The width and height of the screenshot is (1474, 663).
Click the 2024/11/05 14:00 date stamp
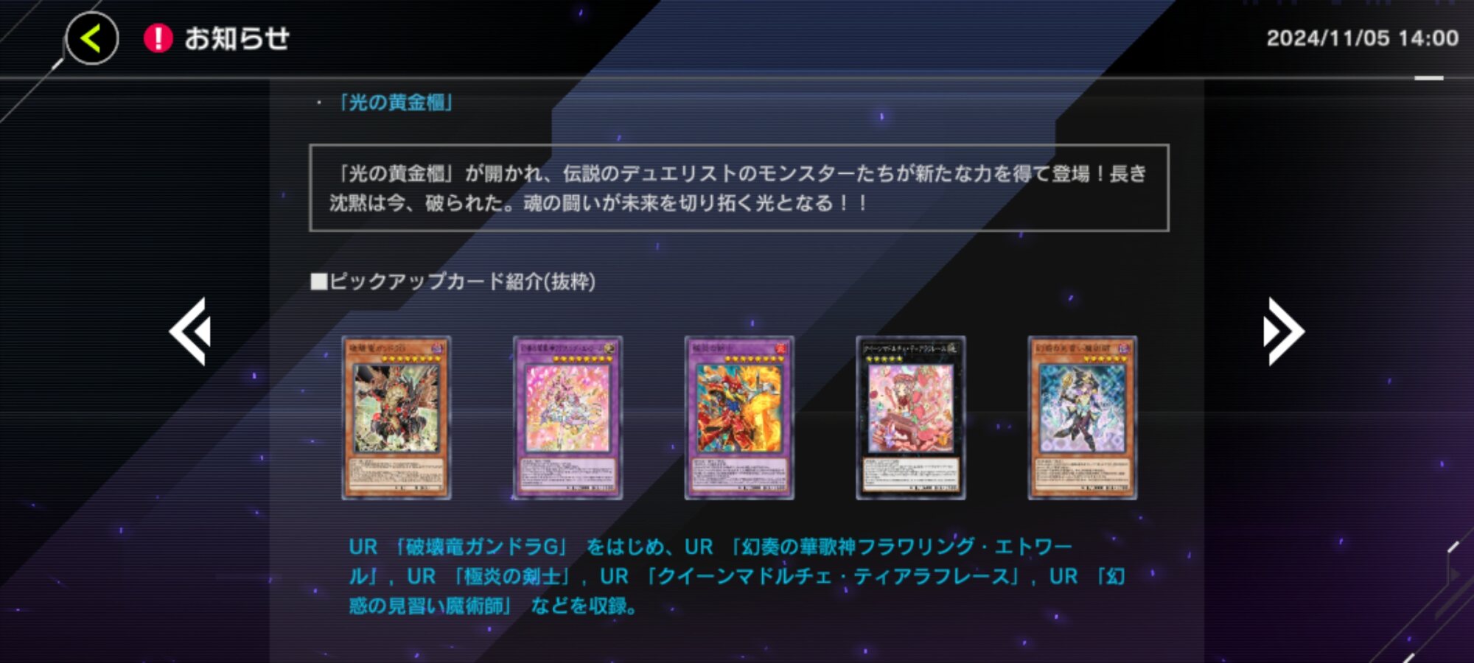1362,38
